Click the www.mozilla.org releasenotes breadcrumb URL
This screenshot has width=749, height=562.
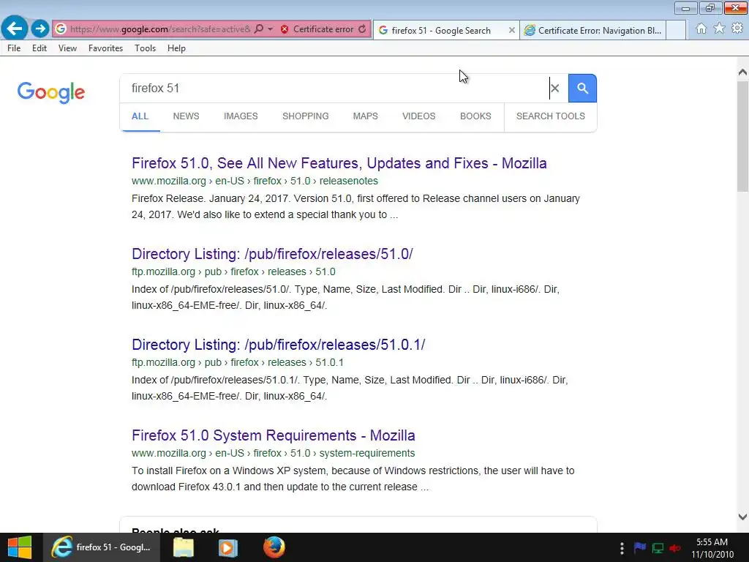(255, 181)
